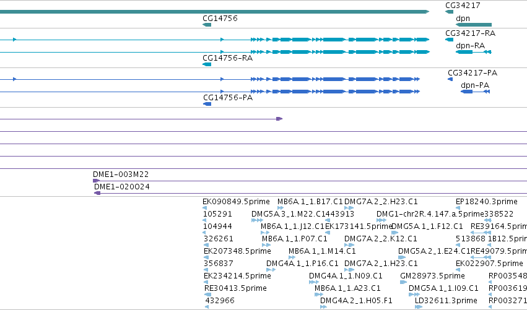Select feature 443913 label

tap(339, 214)
